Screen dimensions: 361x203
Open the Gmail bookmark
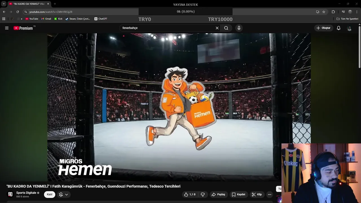[46, 19]
